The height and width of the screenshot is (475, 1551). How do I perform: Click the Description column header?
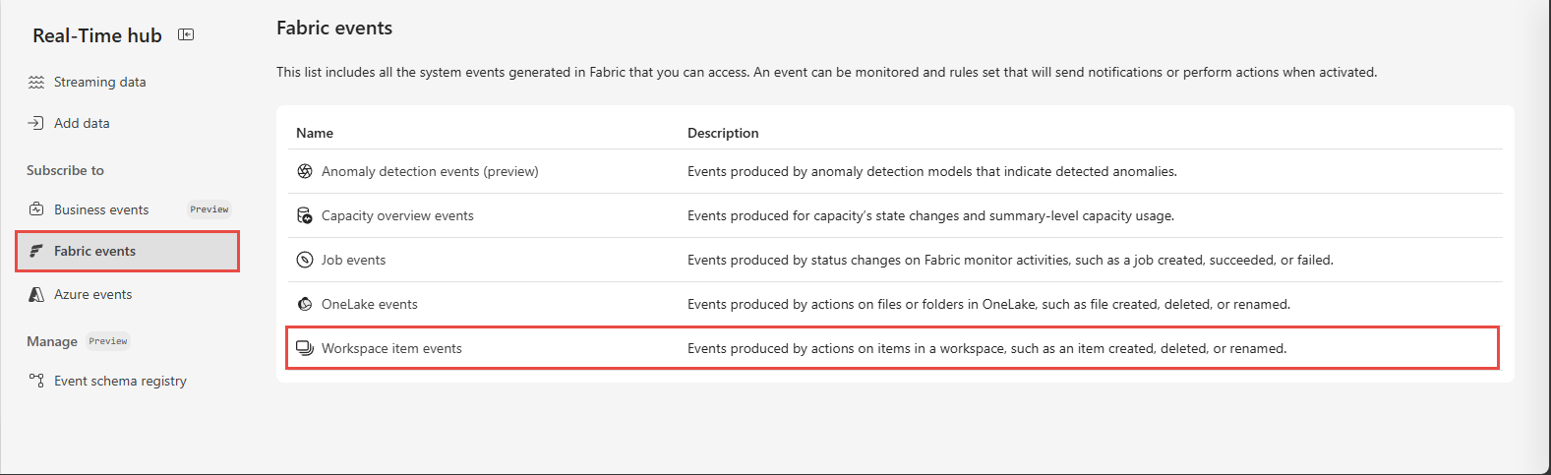[x=723, y=133]
